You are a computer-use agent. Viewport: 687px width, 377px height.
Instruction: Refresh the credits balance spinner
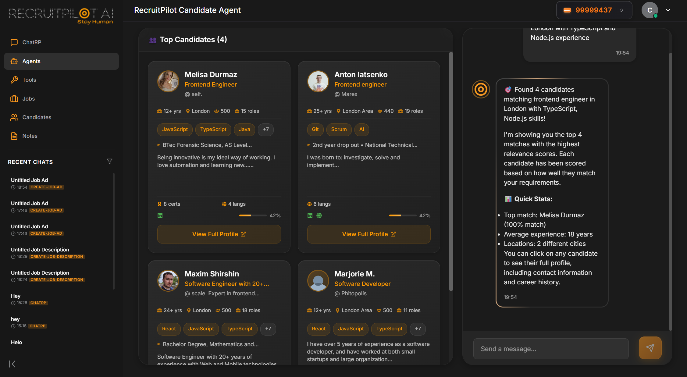(621, 10)
